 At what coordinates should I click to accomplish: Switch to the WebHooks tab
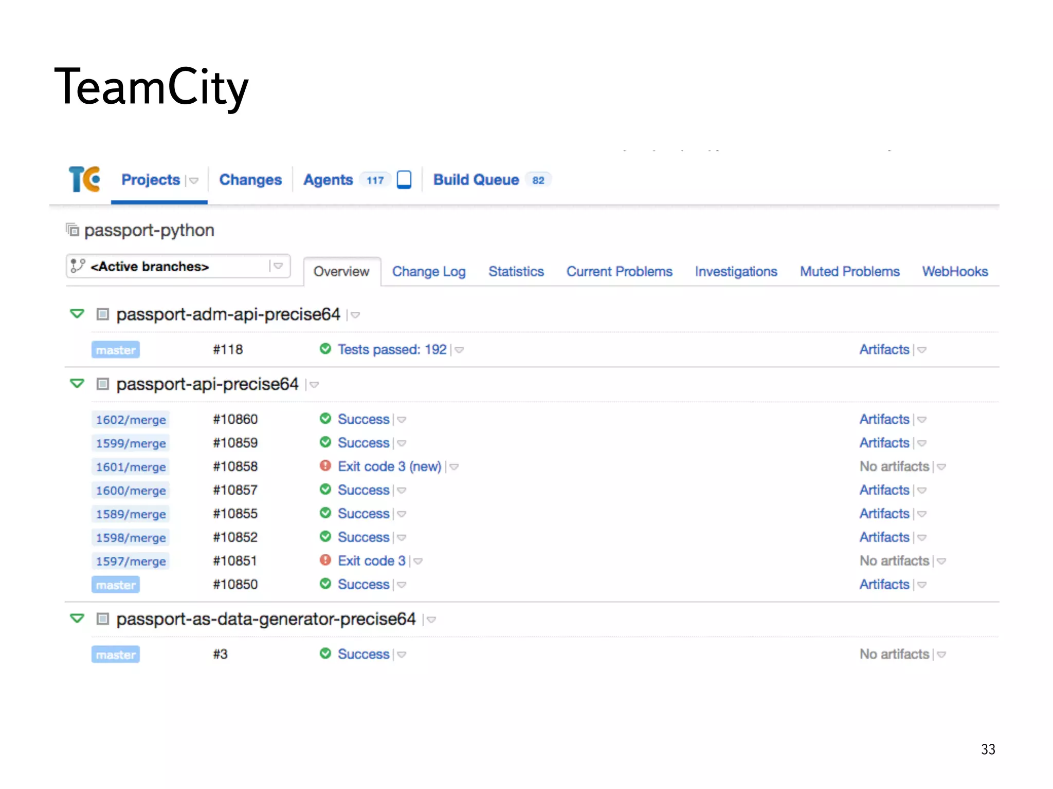tap(955, 271)
